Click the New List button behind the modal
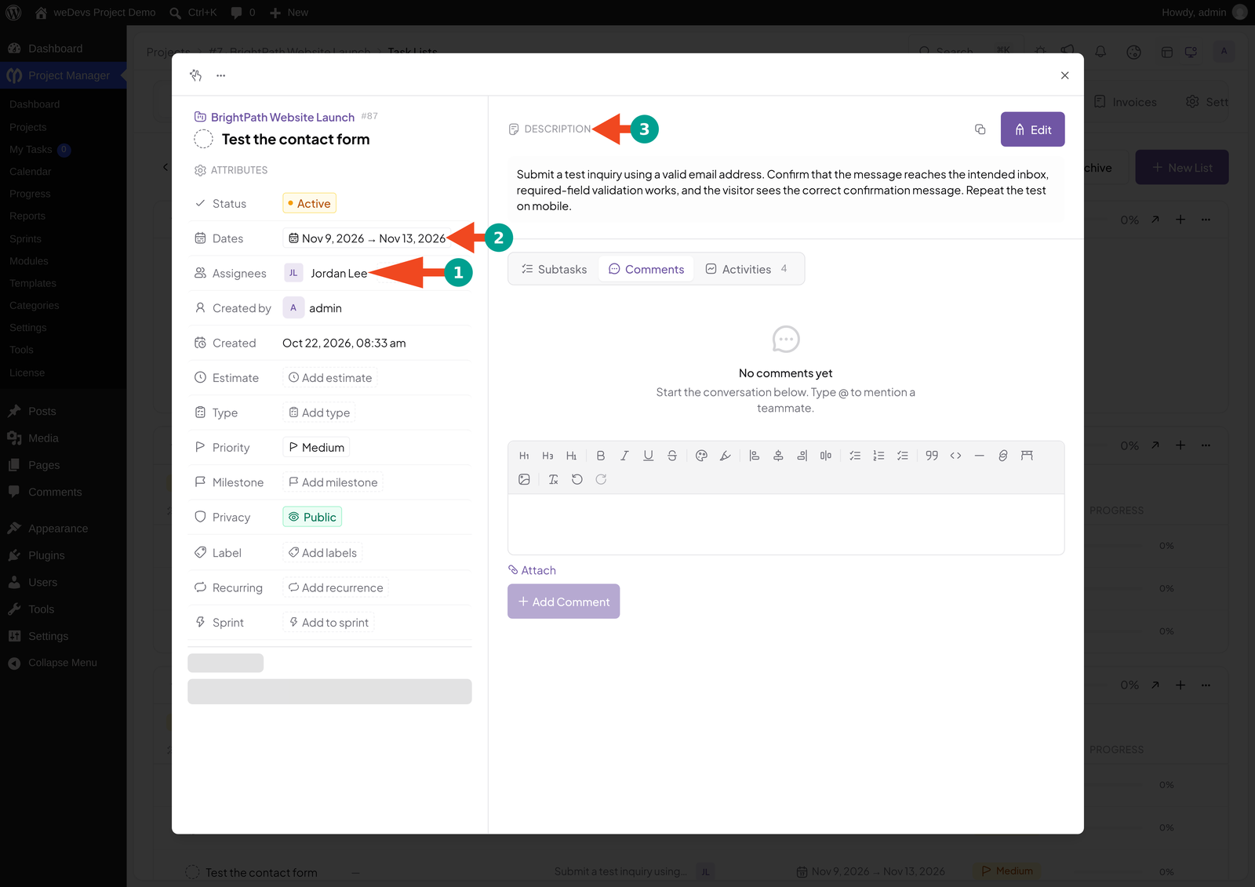 tap(1182, 168)
